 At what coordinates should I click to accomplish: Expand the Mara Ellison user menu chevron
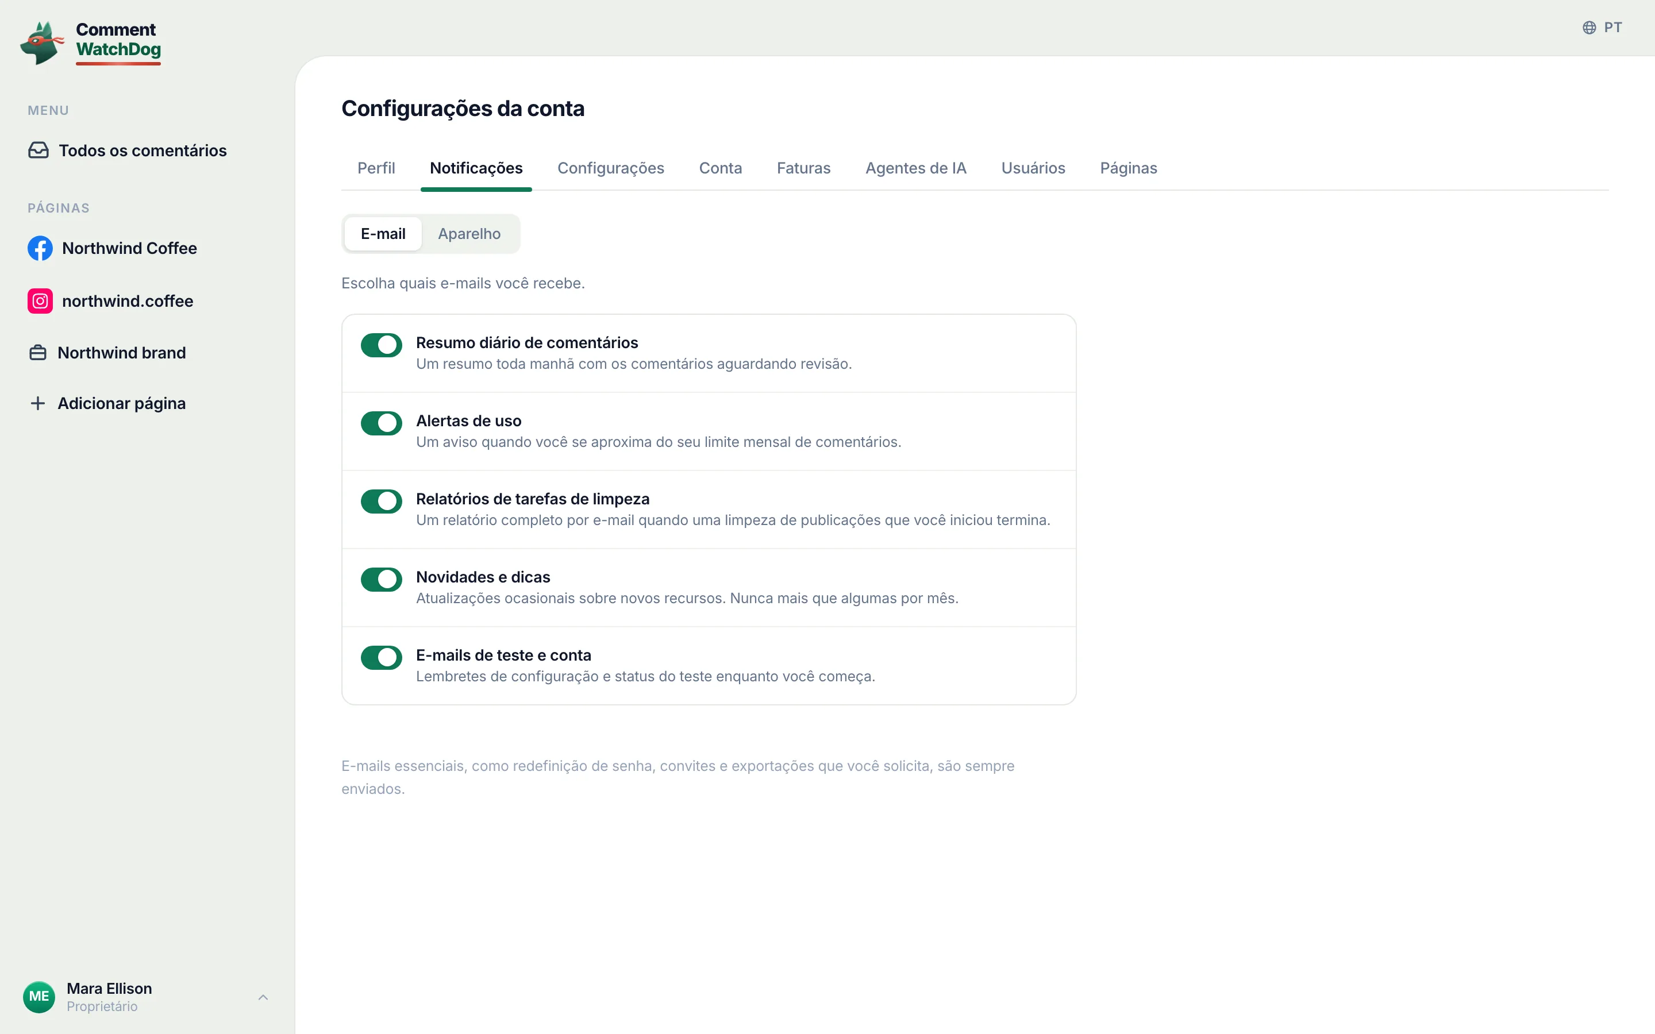(x=263, y=997)
